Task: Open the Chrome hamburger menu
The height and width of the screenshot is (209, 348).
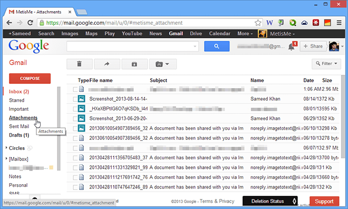Action: click(339, 23)
